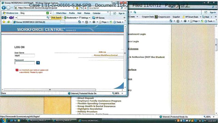Click the browser back arrow button
218x123 pixels.
(x=4, y=8)
